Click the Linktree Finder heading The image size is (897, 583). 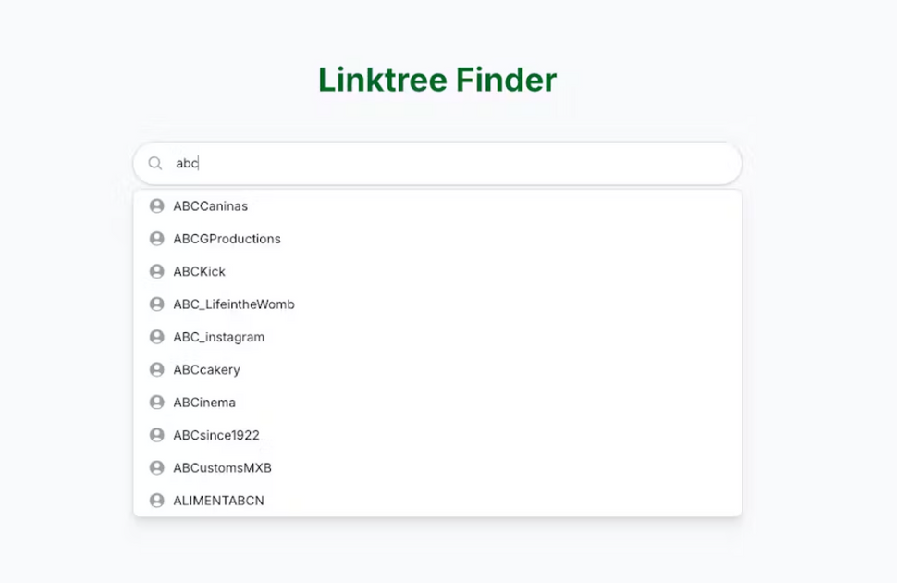(x=436, y=80)
